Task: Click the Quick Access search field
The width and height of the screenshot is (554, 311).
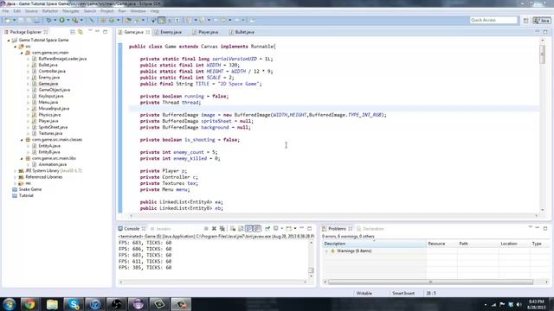Action: pyautogui.click(x=493, y=20)
